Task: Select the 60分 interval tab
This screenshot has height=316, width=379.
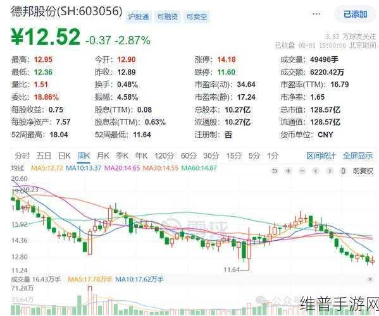Action: 189,155
